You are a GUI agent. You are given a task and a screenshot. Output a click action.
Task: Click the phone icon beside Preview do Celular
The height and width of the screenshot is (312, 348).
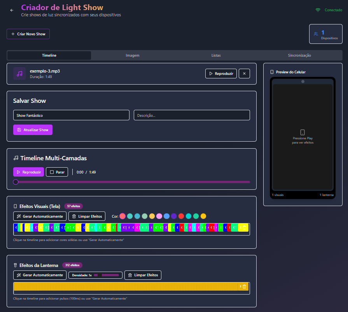point(272,72)
